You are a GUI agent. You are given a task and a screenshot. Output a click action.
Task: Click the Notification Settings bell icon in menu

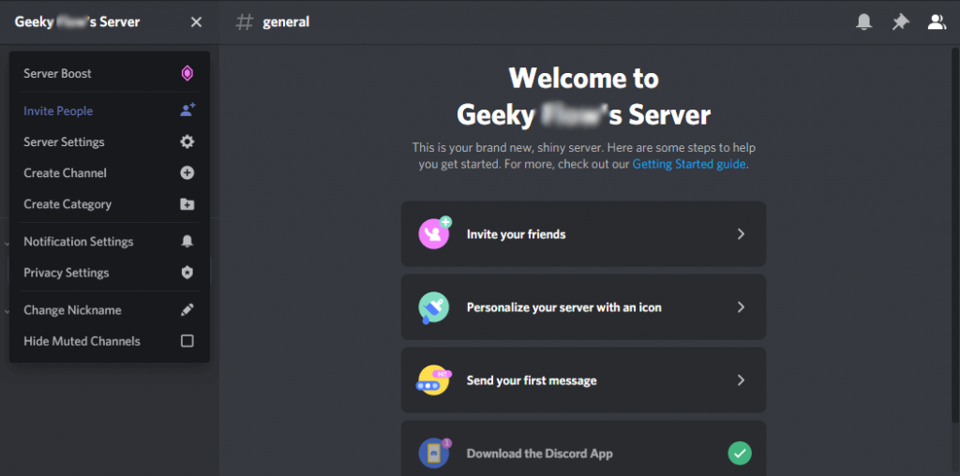pos(187,242)
